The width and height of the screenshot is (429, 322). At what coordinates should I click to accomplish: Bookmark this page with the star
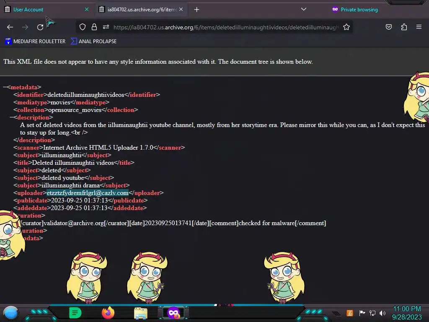coord(346,27)
